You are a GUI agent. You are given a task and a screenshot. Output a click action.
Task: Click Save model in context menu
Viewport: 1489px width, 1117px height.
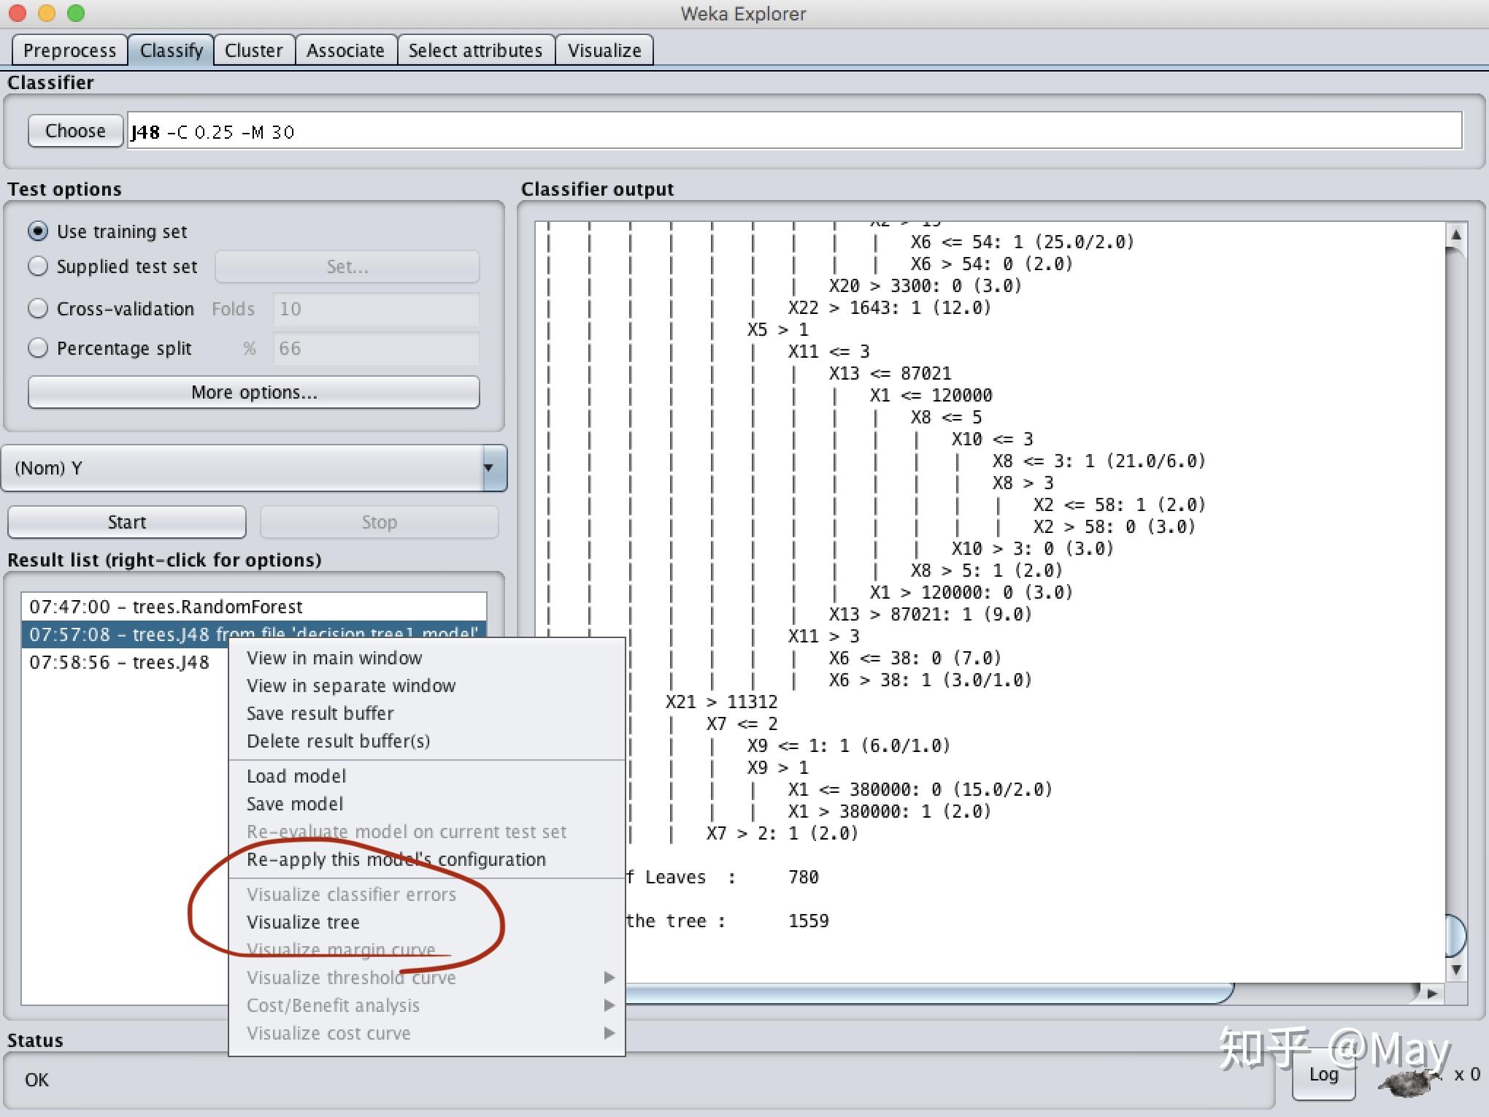295,804
